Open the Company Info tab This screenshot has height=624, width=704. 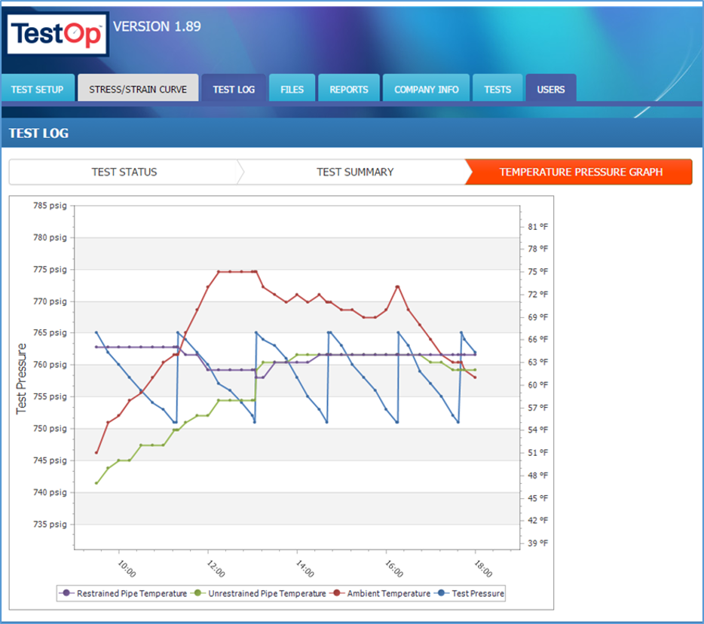click(x=426, y=89)
